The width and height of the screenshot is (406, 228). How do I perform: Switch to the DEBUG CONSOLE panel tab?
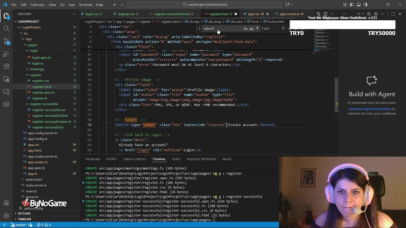click(134, 159)
